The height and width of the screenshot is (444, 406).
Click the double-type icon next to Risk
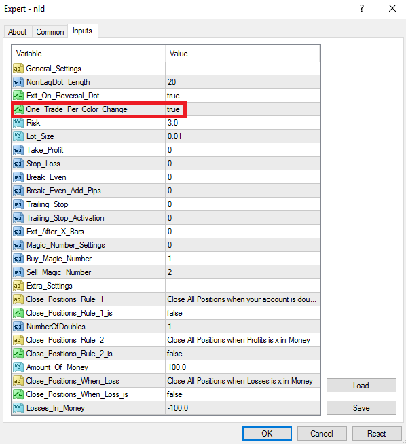coord(18,123)
